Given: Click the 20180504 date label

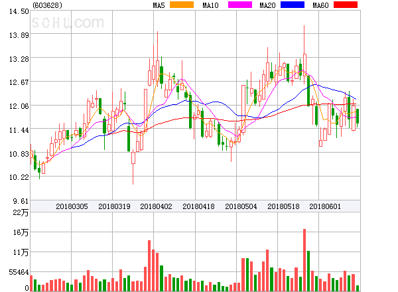Looking at the screenshot, I should click(x=241, y=206).
